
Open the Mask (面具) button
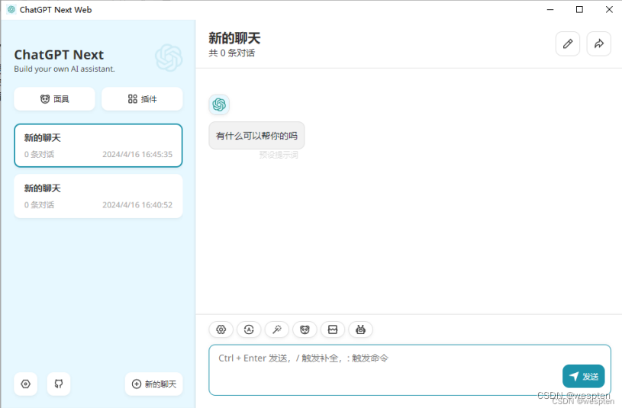coord(54,99)
